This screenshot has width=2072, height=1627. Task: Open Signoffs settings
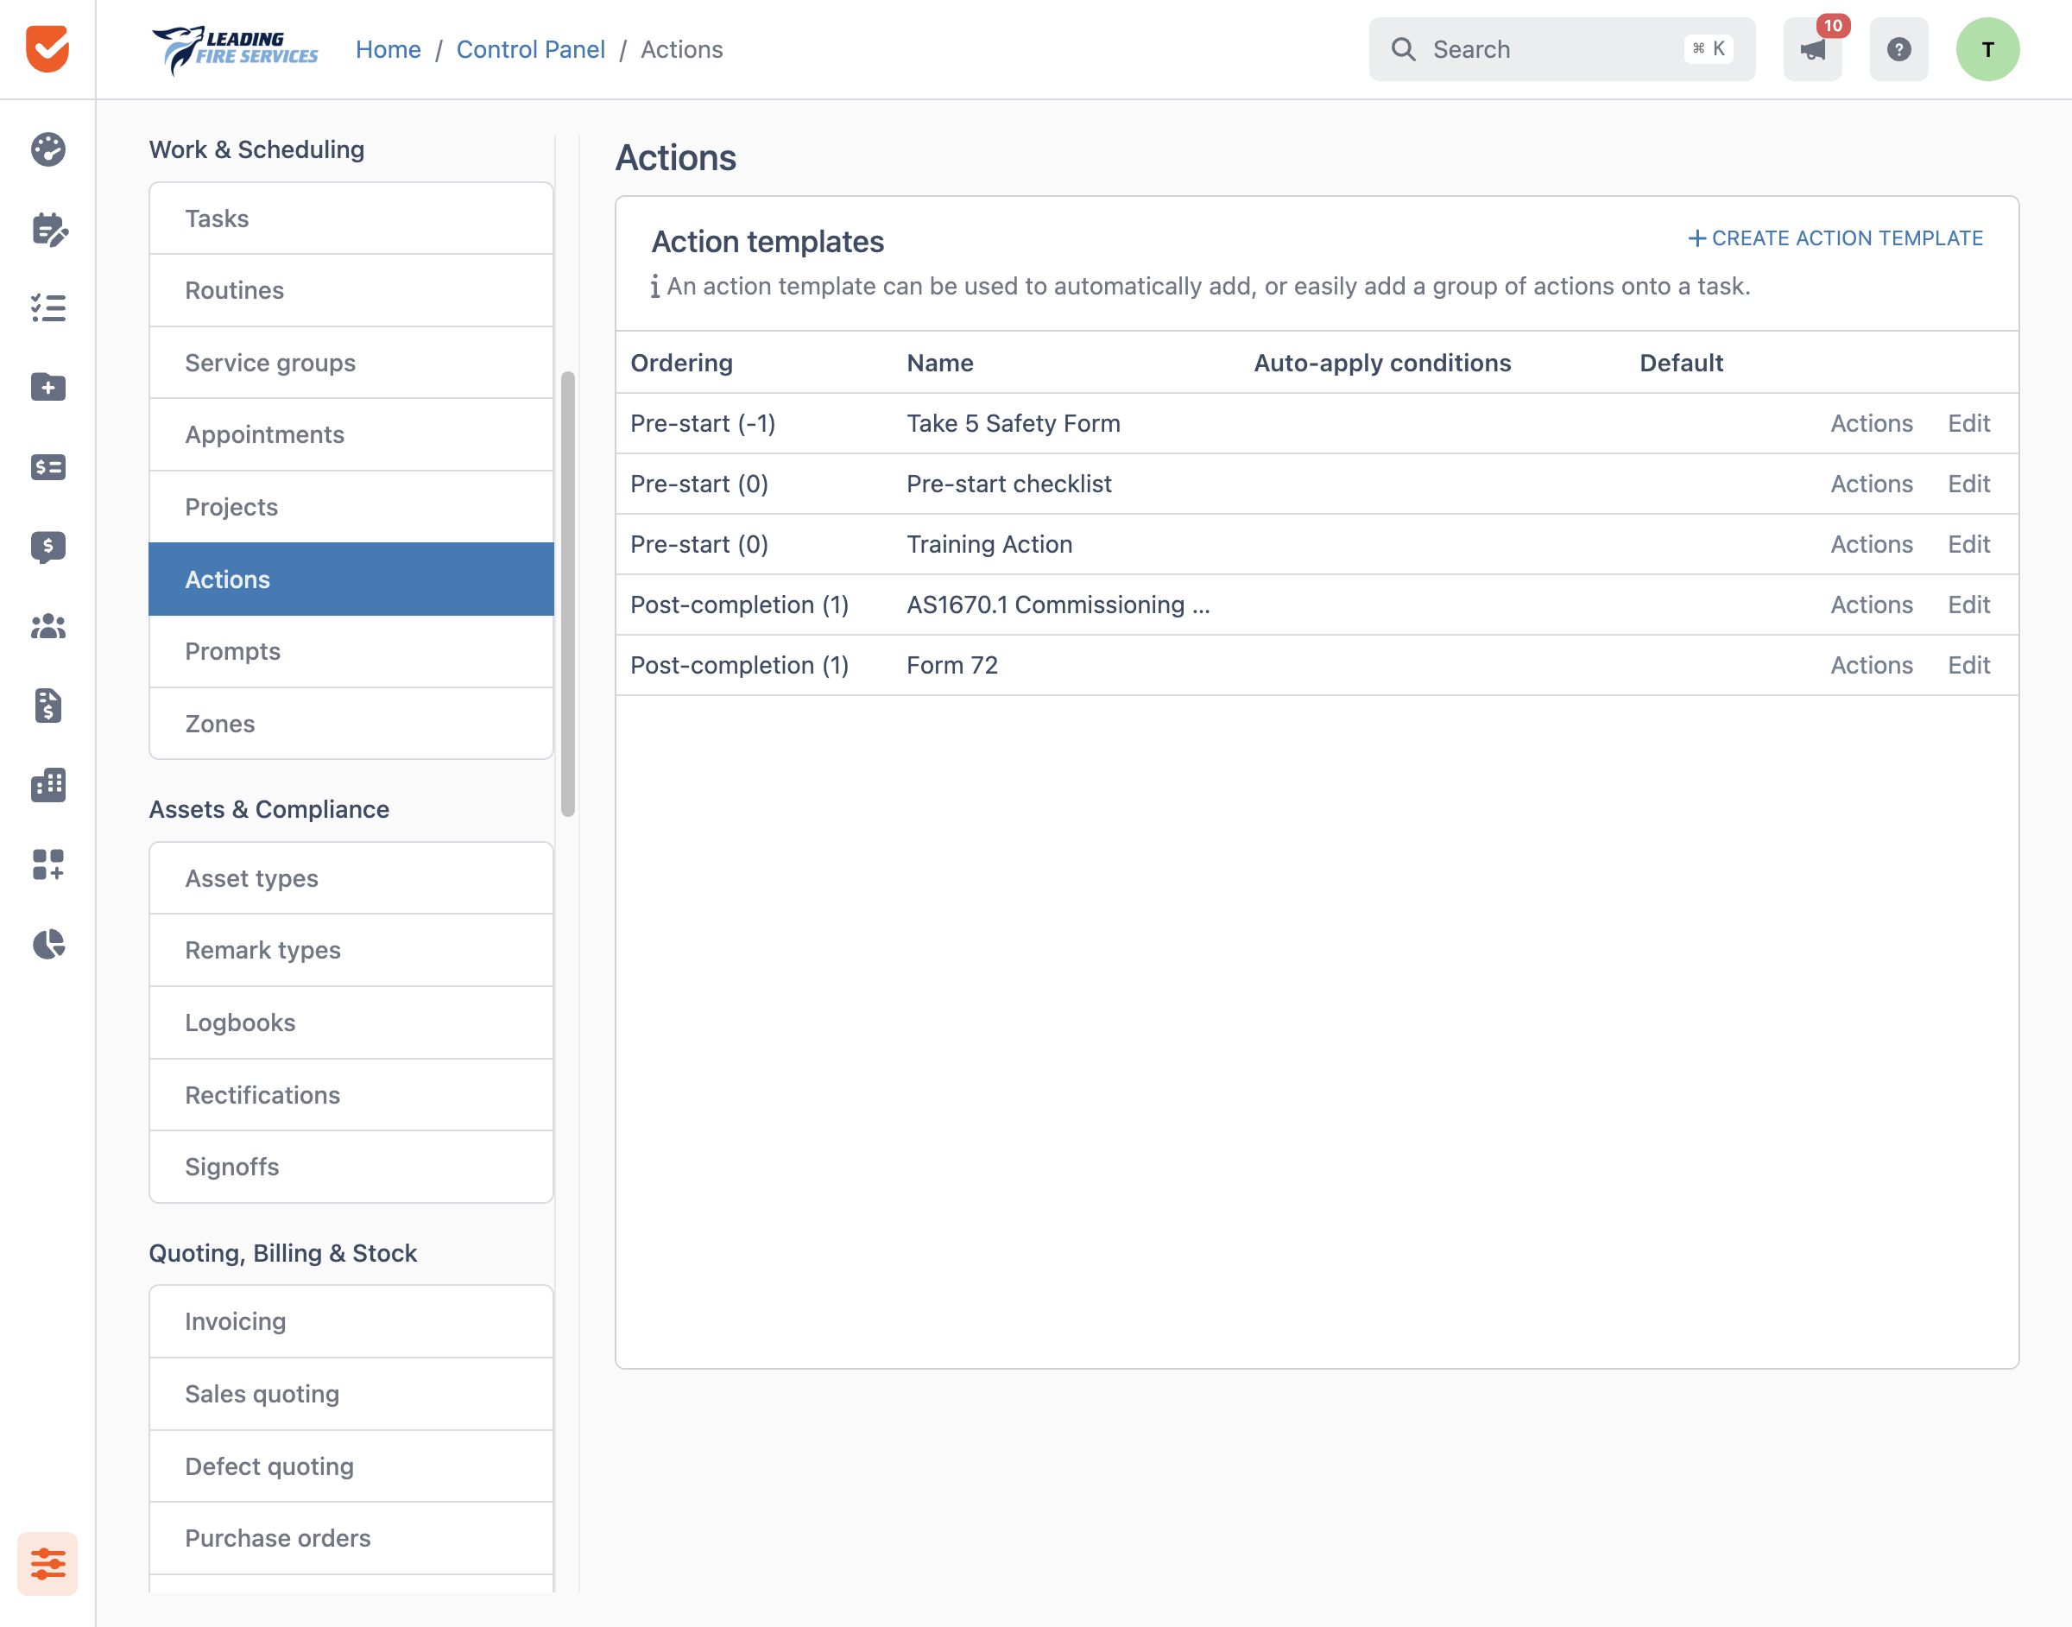pyautogui.click(x=351, y=1167)
